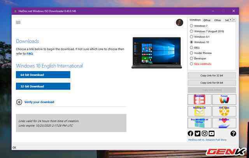This screenshot has width=249, height=158.
Task: Click the Downloads heading text
Action: [27, 41]
